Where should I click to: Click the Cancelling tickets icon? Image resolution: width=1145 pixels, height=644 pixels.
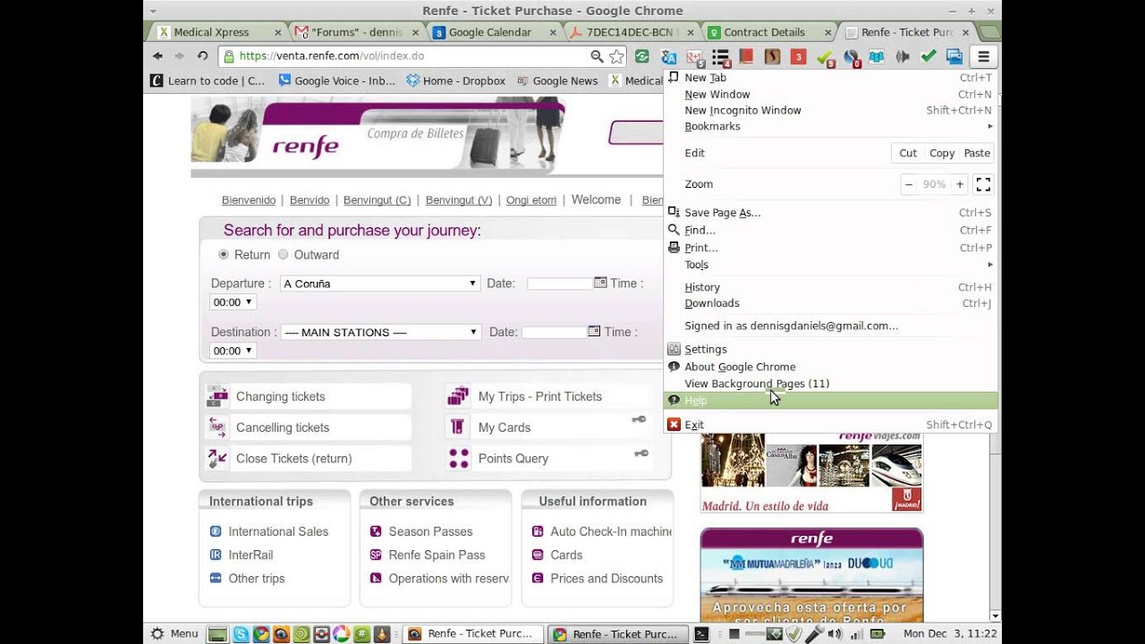pyautogui.click(x=217, y=427)
